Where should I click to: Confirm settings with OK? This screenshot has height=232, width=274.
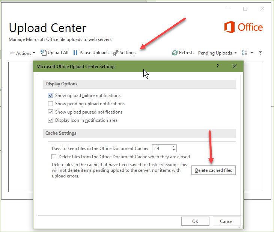click(x=195, y=221)
